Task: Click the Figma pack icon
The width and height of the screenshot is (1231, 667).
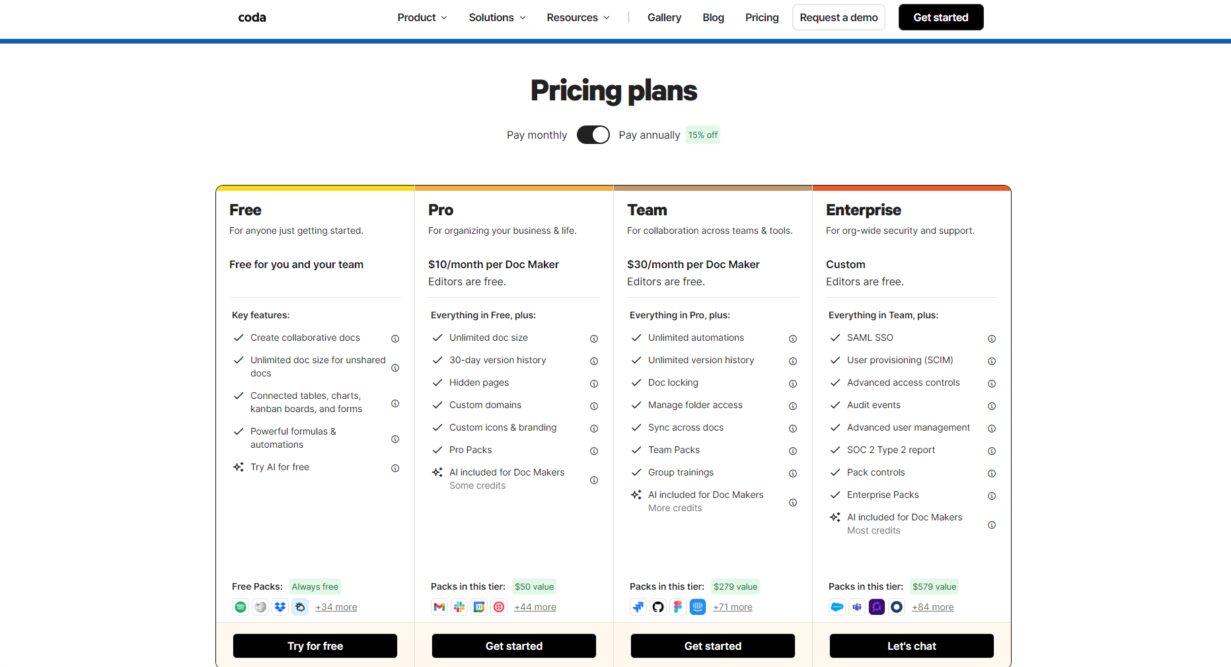Action: click(678, 607)
